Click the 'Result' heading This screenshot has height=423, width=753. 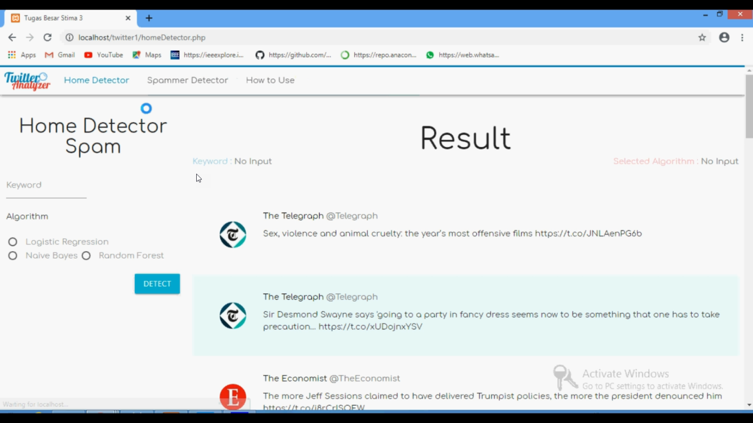[465, 138]
